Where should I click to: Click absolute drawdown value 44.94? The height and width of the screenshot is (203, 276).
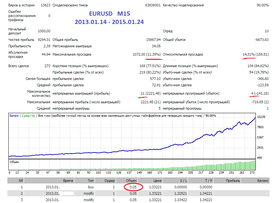pos(46,54)
